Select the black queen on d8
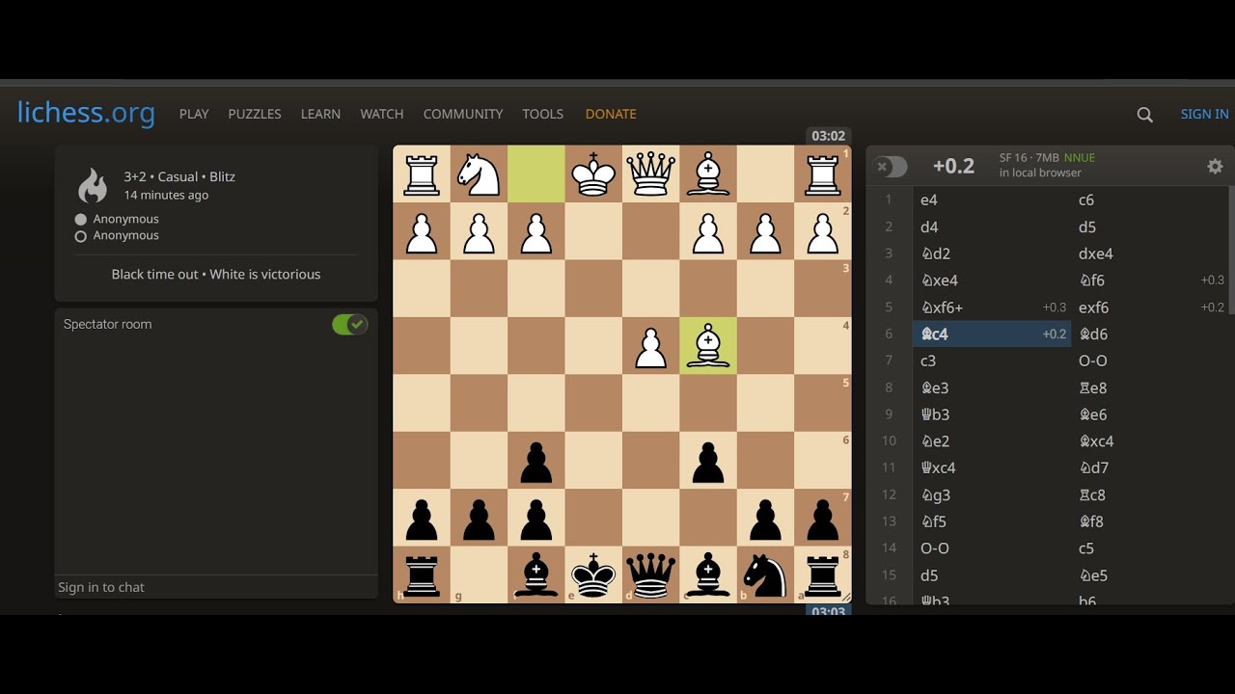1235x694 pixels. tap(651, 575)
